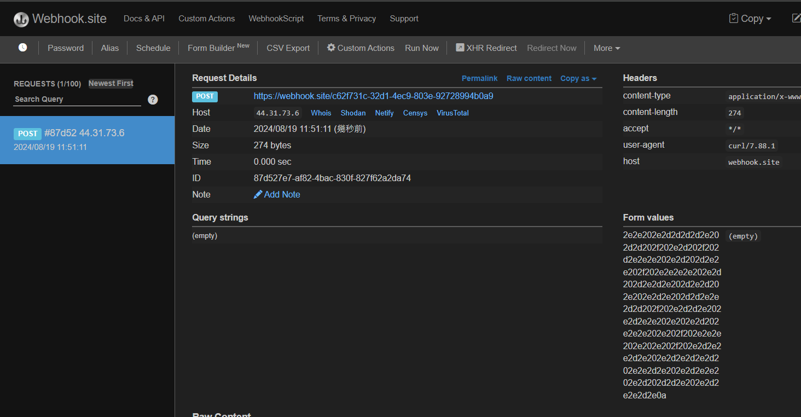
Task: Open Shodan lookup link
Action: (x=353, y=113)
